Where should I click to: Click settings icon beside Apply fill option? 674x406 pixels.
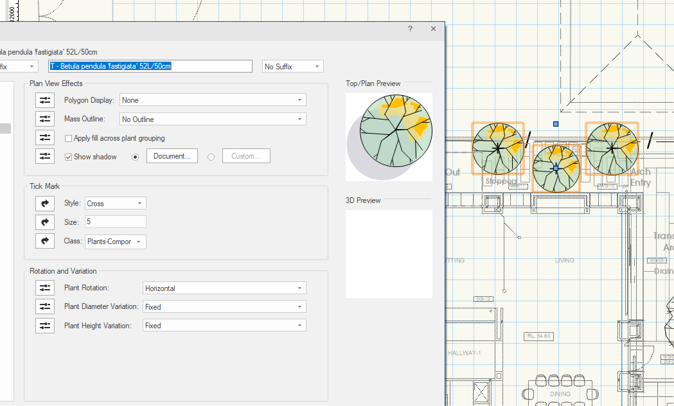[x=44, y=137]
